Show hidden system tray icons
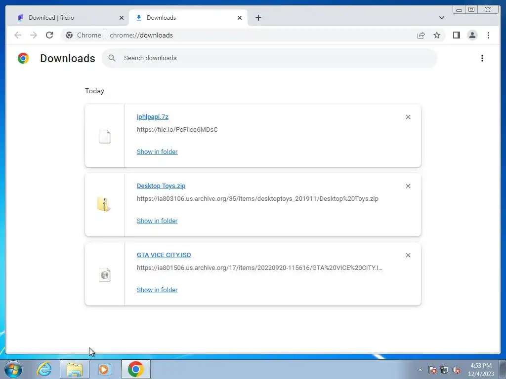Viewport: 506px width, 379px height. pos(420,370)
